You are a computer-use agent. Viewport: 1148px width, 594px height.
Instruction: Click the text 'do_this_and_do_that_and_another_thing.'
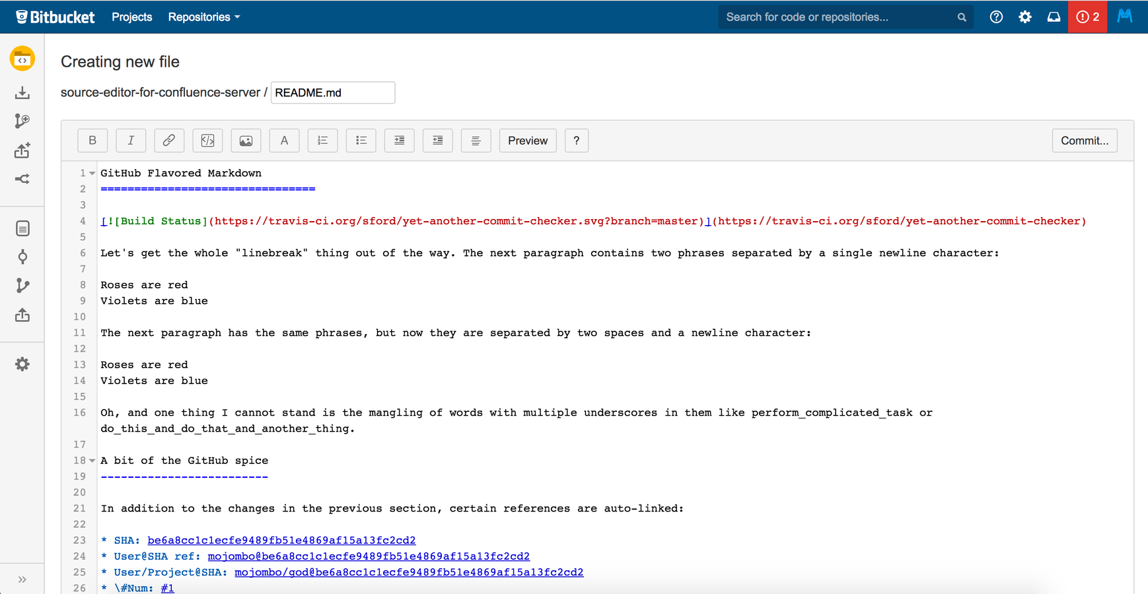tap(228, 428)
